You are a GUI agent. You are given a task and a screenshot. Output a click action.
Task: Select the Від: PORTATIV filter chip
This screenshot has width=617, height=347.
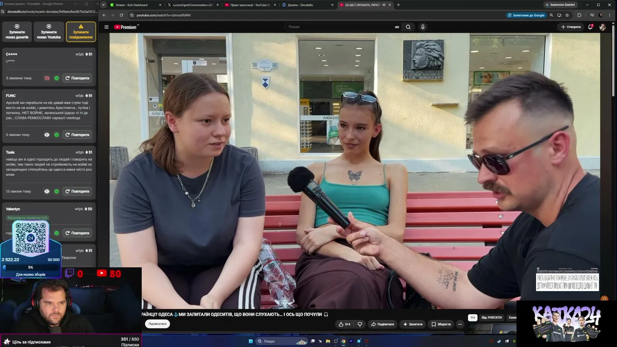[x=492, y=318]
